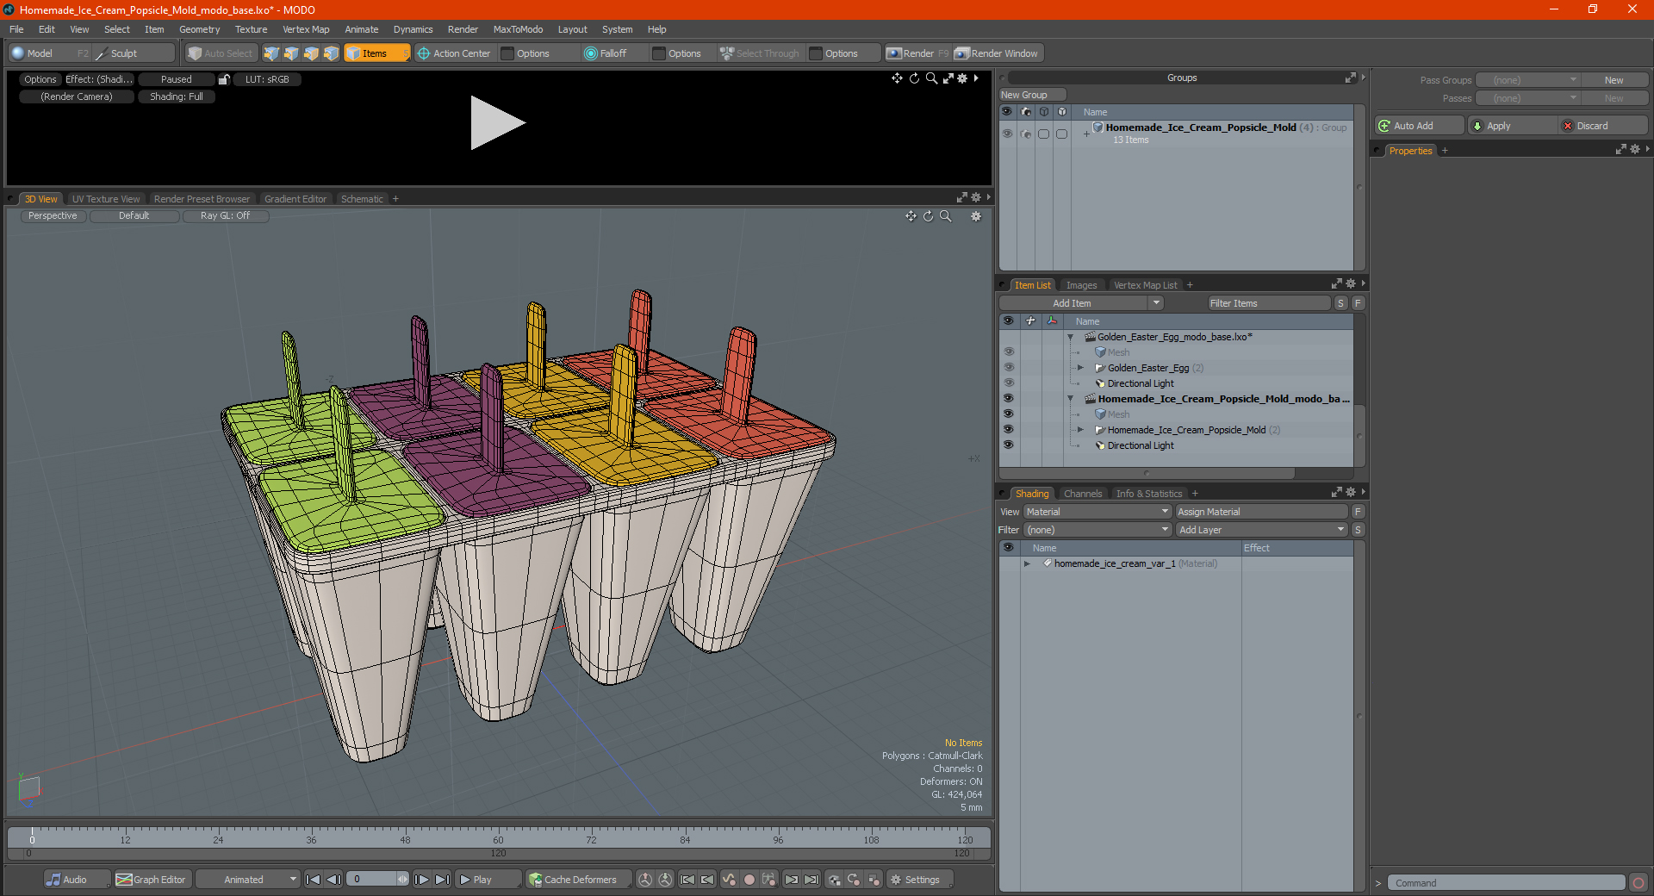Screen dimensions: 1654x896
Task: Toggle the preview lock icon
Action: (x=224, y=79)
